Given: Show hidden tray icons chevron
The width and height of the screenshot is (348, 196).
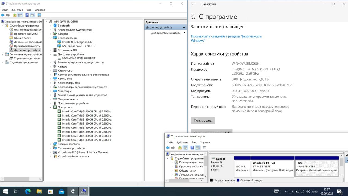Looking at the screenshot, I should tap(286, 192).
